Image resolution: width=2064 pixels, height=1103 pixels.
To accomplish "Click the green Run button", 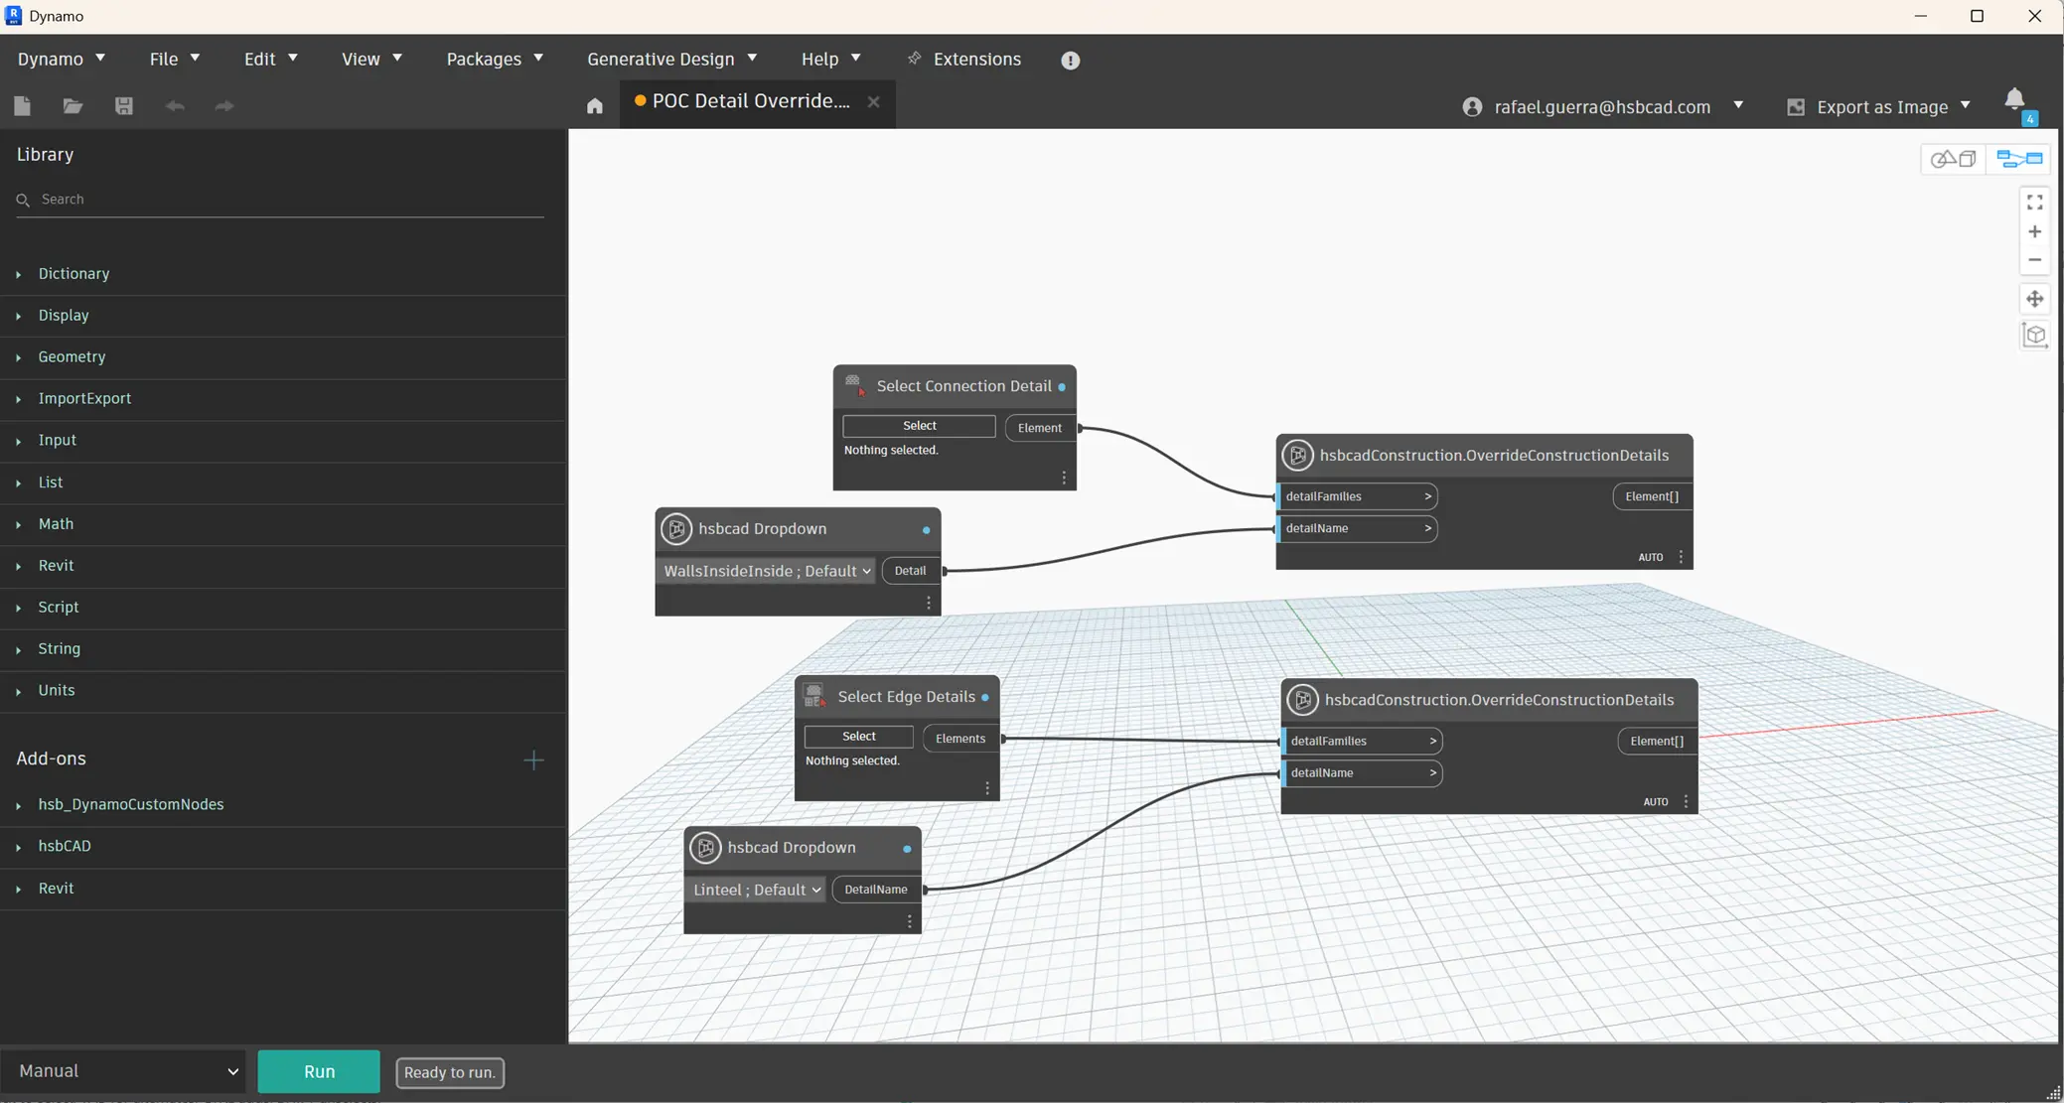I will pos(319,1071).
